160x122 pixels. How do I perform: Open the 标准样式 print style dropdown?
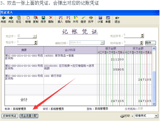[x=156, y=116]
